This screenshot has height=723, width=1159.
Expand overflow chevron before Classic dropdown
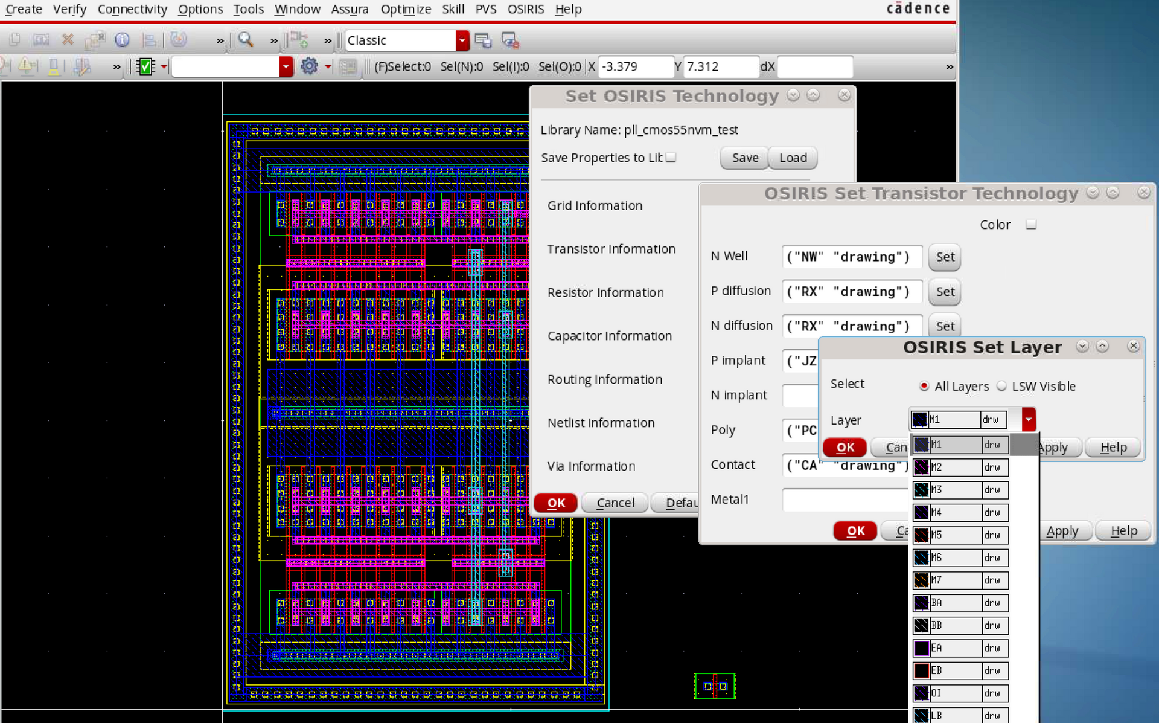click(328, 40)
